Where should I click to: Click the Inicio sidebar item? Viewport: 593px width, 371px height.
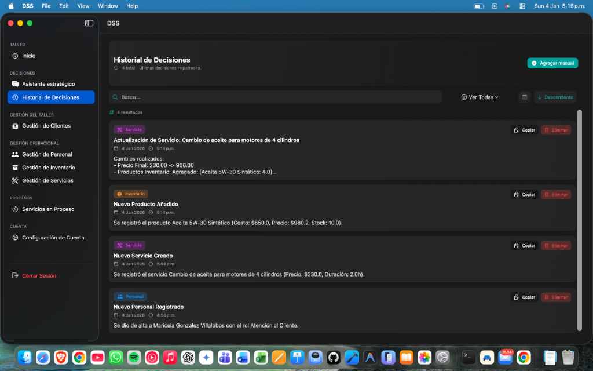tap(28, 56)
